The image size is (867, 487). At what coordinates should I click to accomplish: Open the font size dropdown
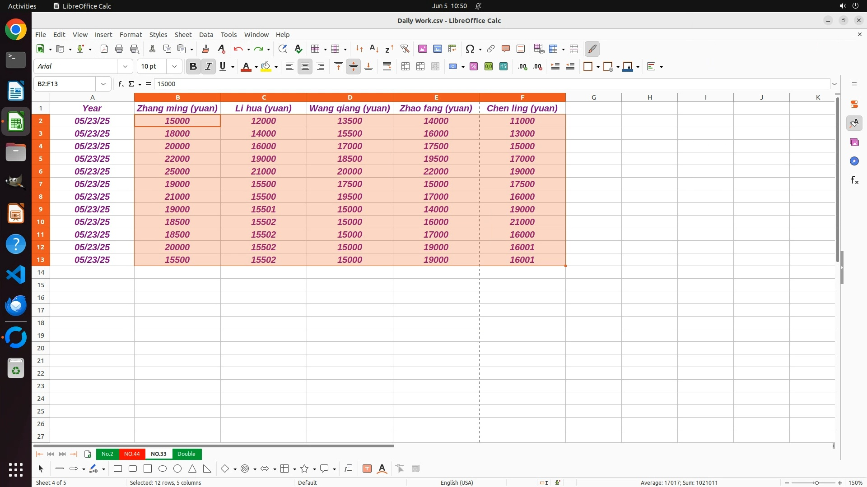tap(174, 67)
